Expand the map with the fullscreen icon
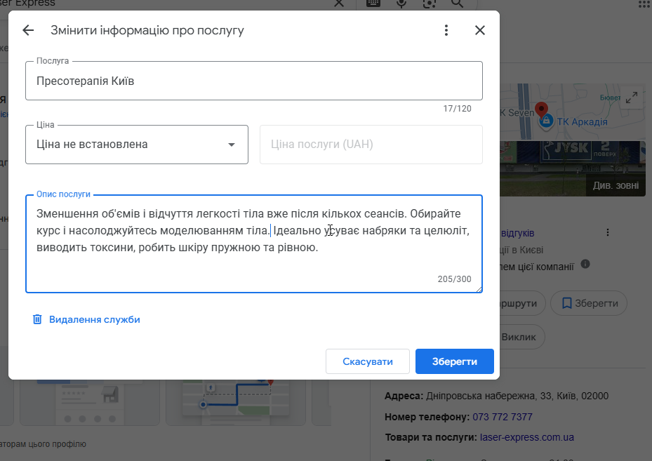 [x=632, y=98]
